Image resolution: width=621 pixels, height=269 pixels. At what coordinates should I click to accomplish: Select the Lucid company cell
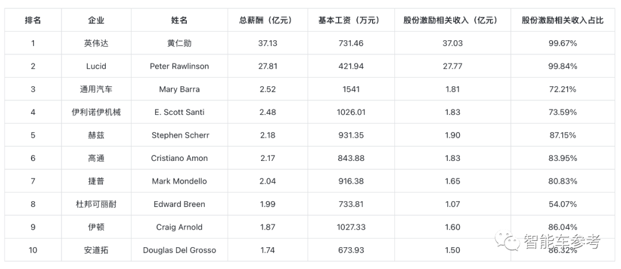96,66
